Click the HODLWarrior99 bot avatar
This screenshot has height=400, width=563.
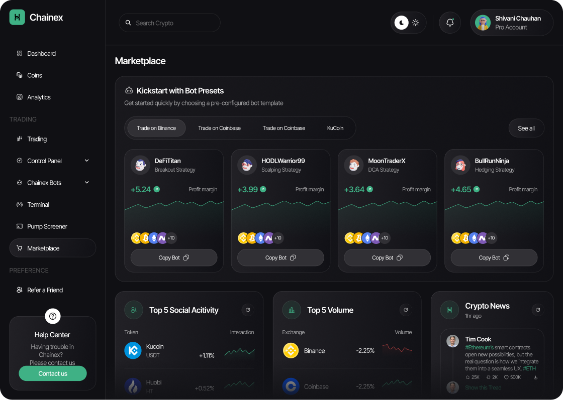pos(247,165)
